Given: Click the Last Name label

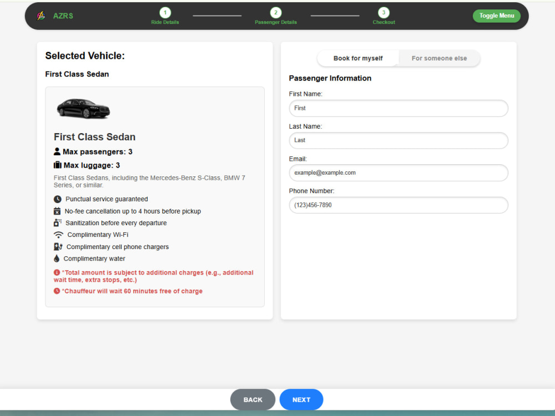Looking at the screenshot, I should tap(305, 126).
